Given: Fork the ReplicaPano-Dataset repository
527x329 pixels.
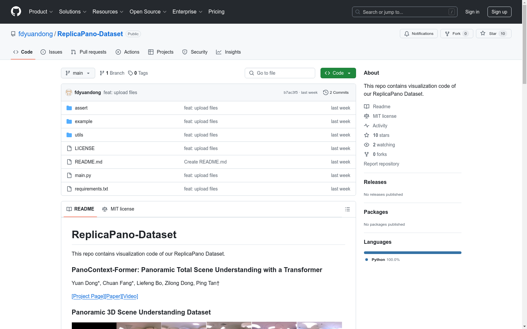Looking at the screenshot, I should [x=457, y=34].
